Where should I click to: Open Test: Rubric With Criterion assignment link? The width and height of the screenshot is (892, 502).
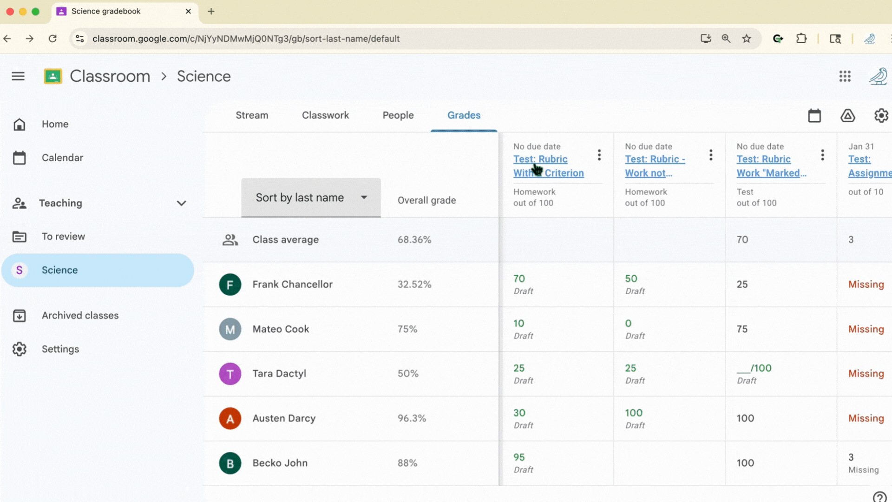[x=548, y=166]
